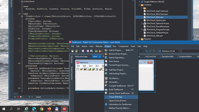Click the red-flag folder icon in MainForm toolbar
Image resolution: width=199 pixels, height=112 pixels.
click(100, 69)
